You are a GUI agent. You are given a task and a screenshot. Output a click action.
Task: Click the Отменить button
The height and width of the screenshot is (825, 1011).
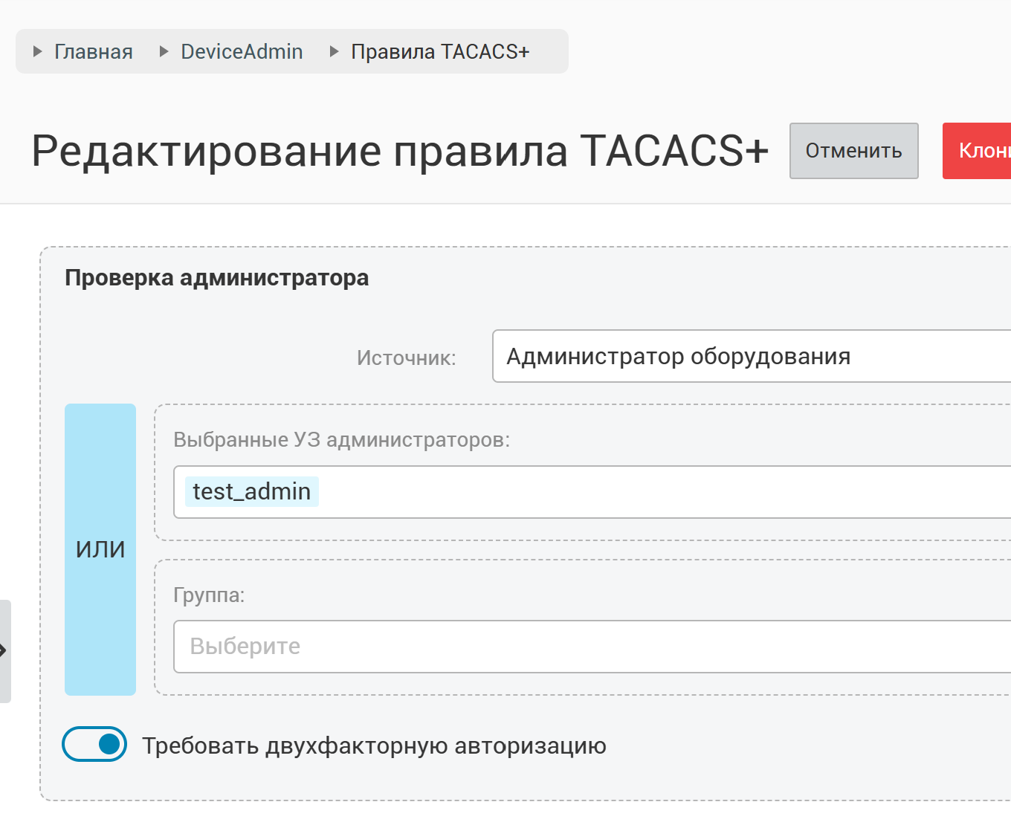[853, 151]
